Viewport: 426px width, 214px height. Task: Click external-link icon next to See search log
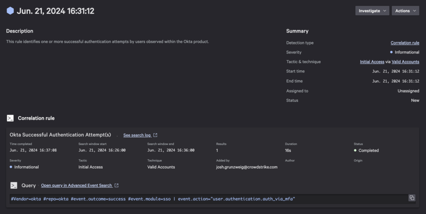155,135
